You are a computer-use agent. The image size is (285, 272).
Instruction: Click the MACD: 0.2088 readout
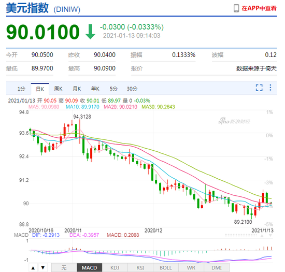123,235
